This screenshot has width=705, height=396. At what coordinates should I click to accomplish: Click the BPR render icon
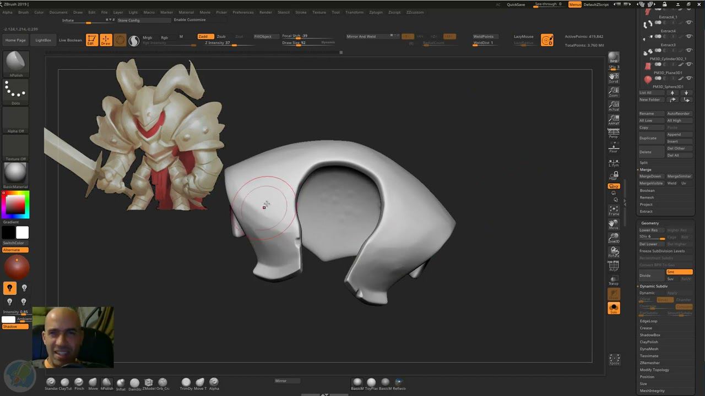[614, 58]
